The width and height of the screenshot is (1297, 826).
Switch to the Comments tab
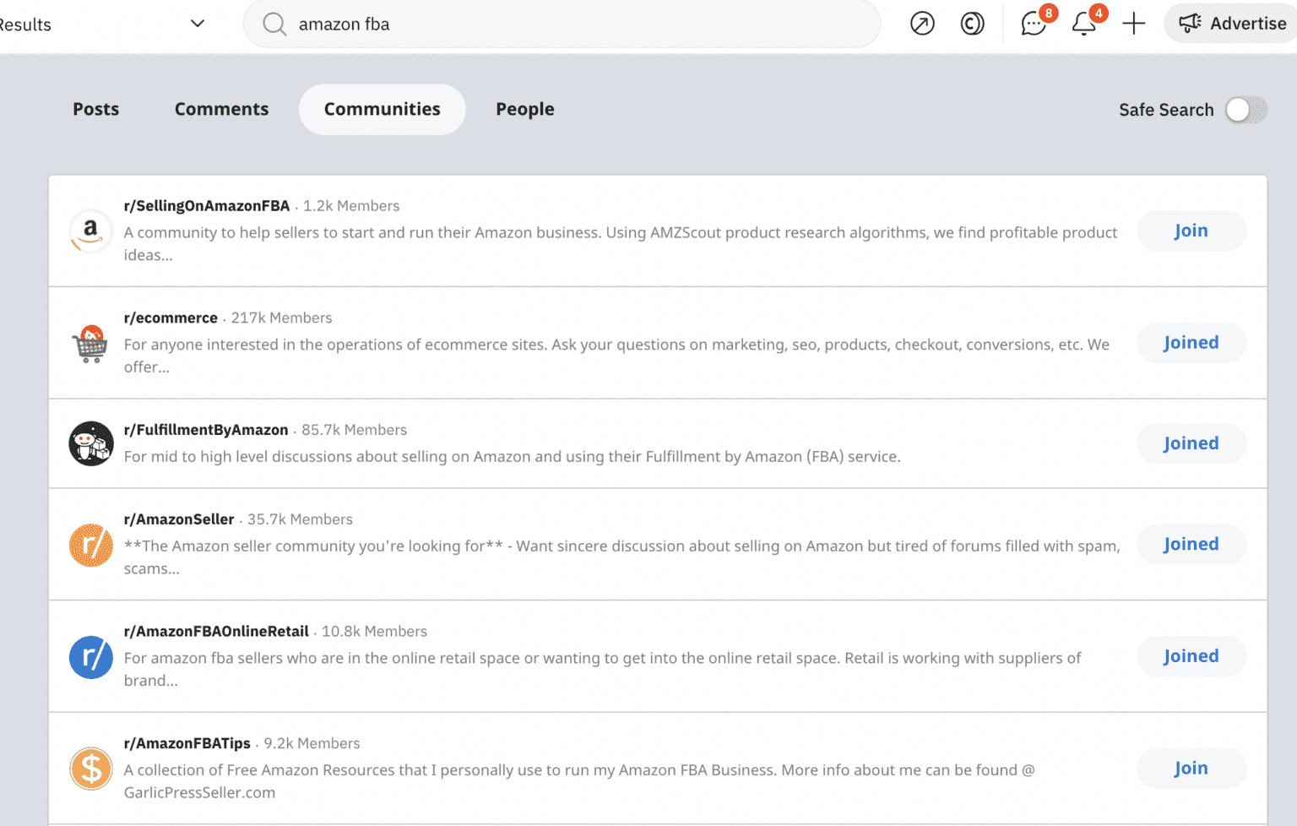pos(221,109)
